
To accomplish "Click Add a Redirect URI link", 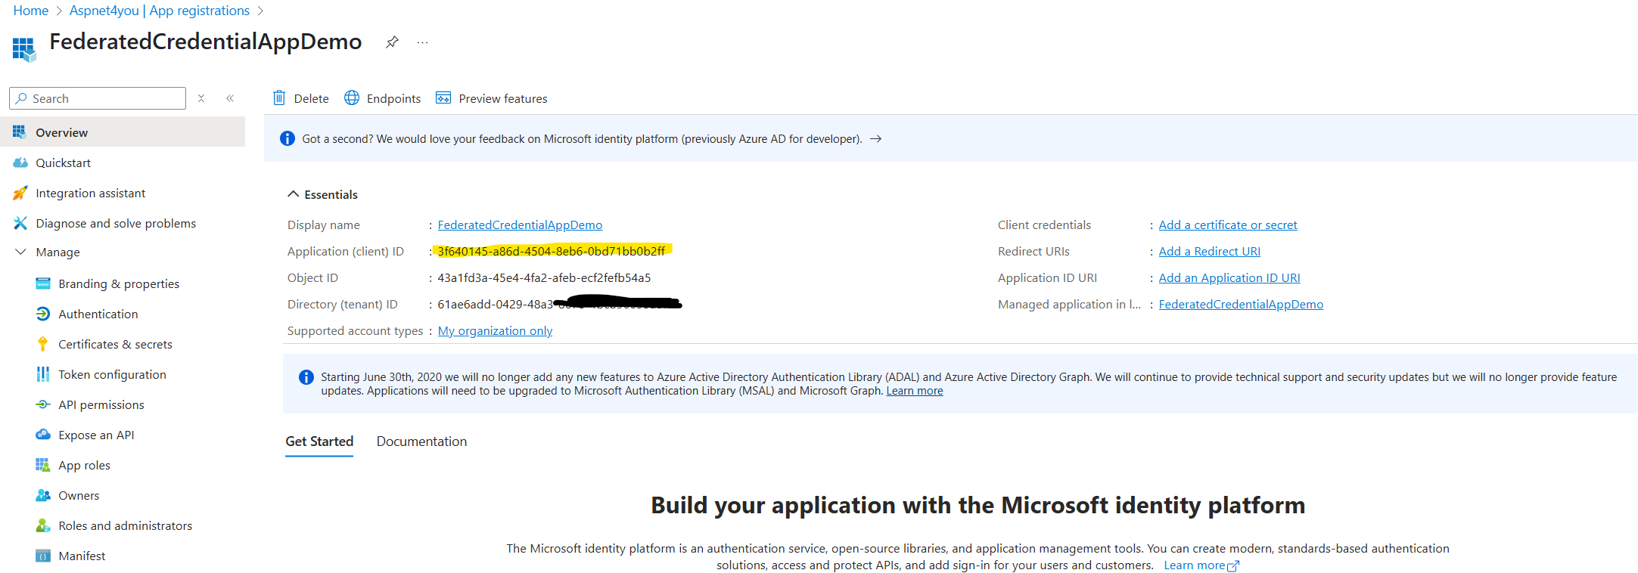I will 1209,251.
